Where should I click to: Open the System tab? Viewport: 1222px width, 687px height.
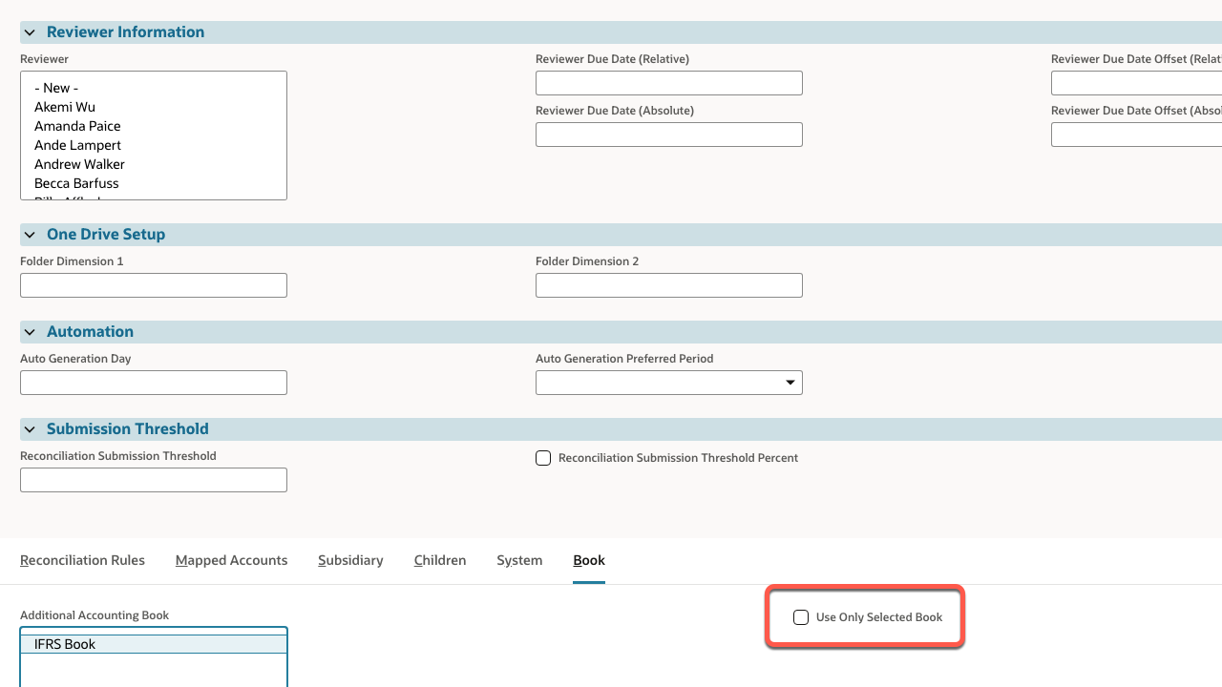(519, 560)
